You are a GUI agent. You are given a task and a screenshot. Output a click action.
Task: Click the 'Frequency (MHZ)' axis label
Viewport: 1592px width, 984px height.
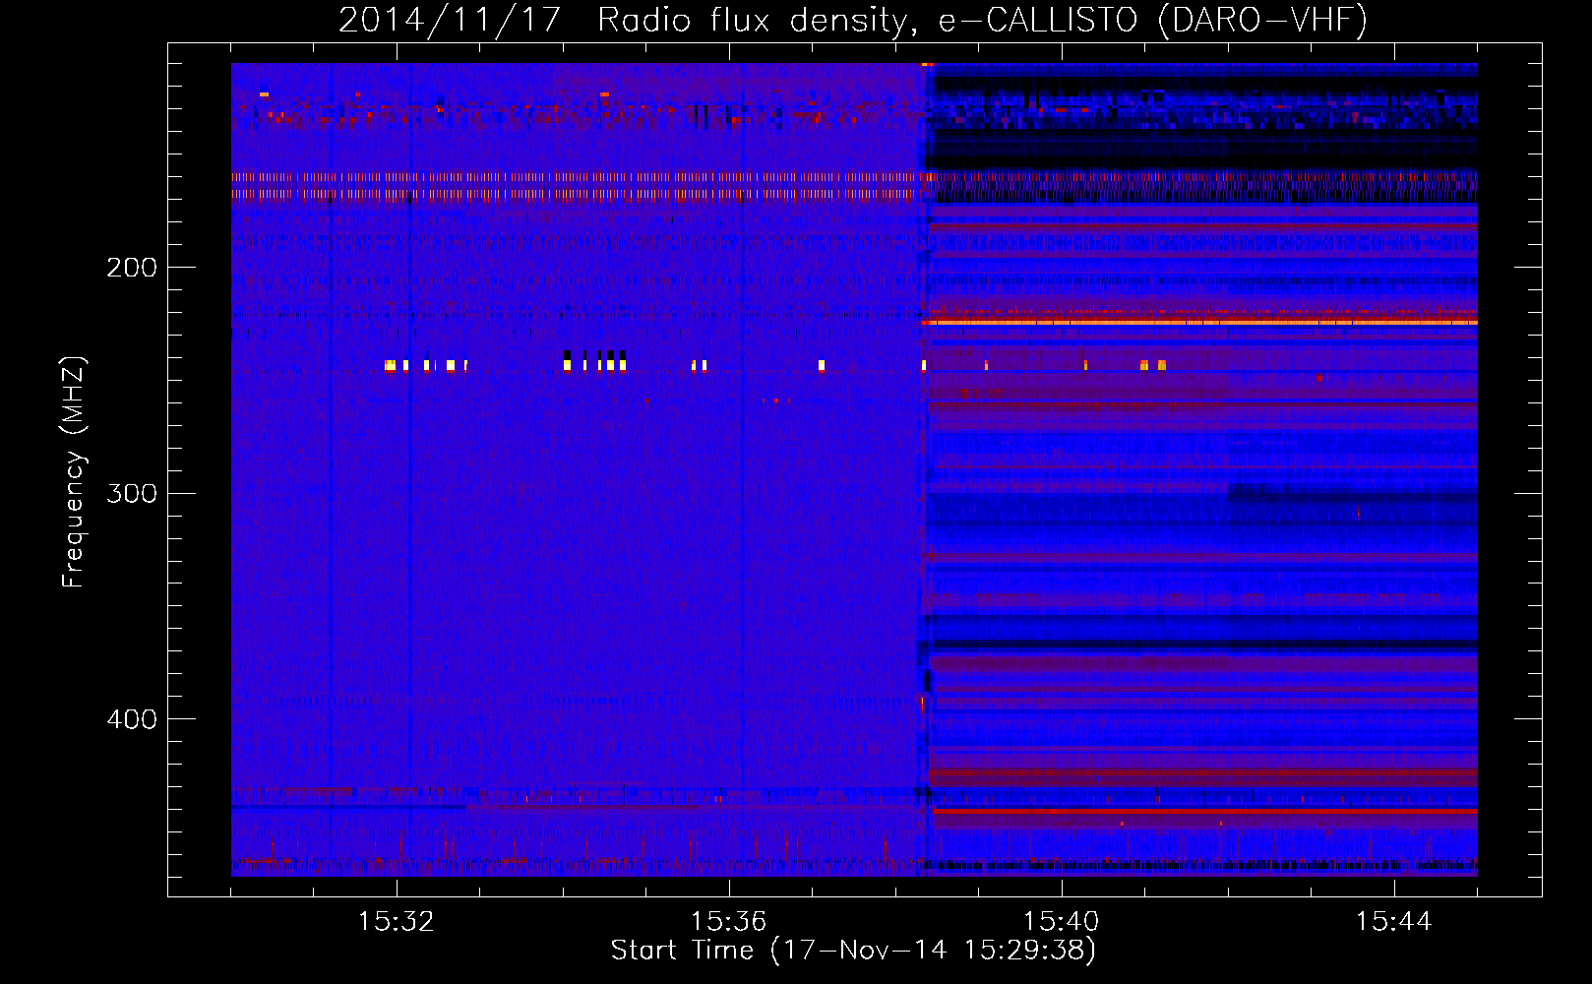tap(74, 472)
